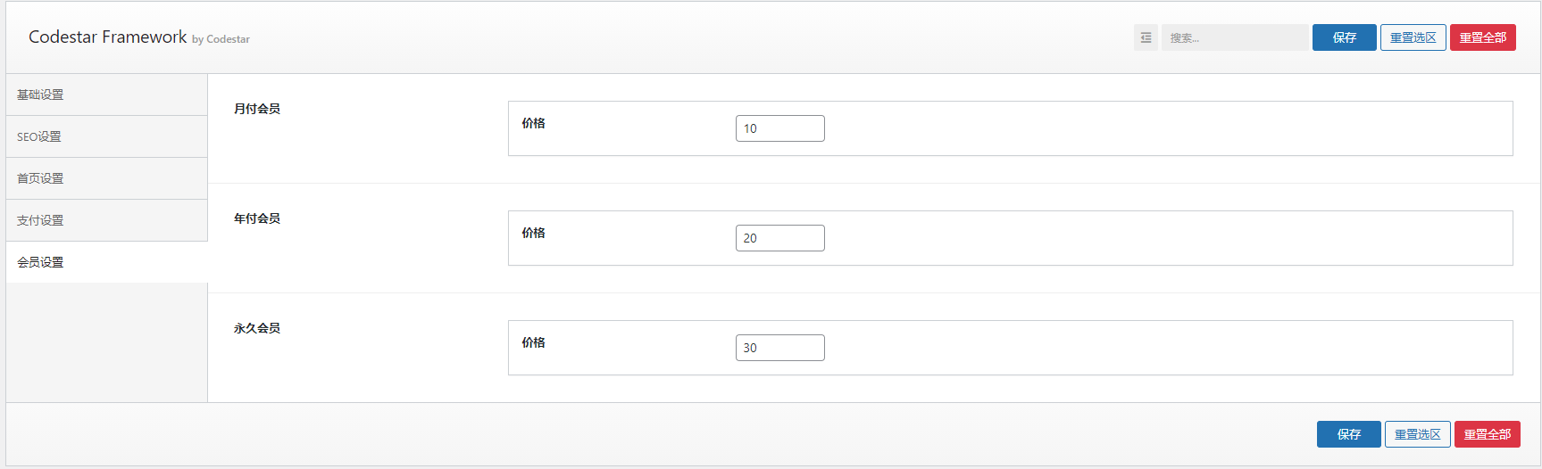Click the 价格 label under 月付会员
The height and width of the screenshot is (469, 1542).
[x=533, y=123]
